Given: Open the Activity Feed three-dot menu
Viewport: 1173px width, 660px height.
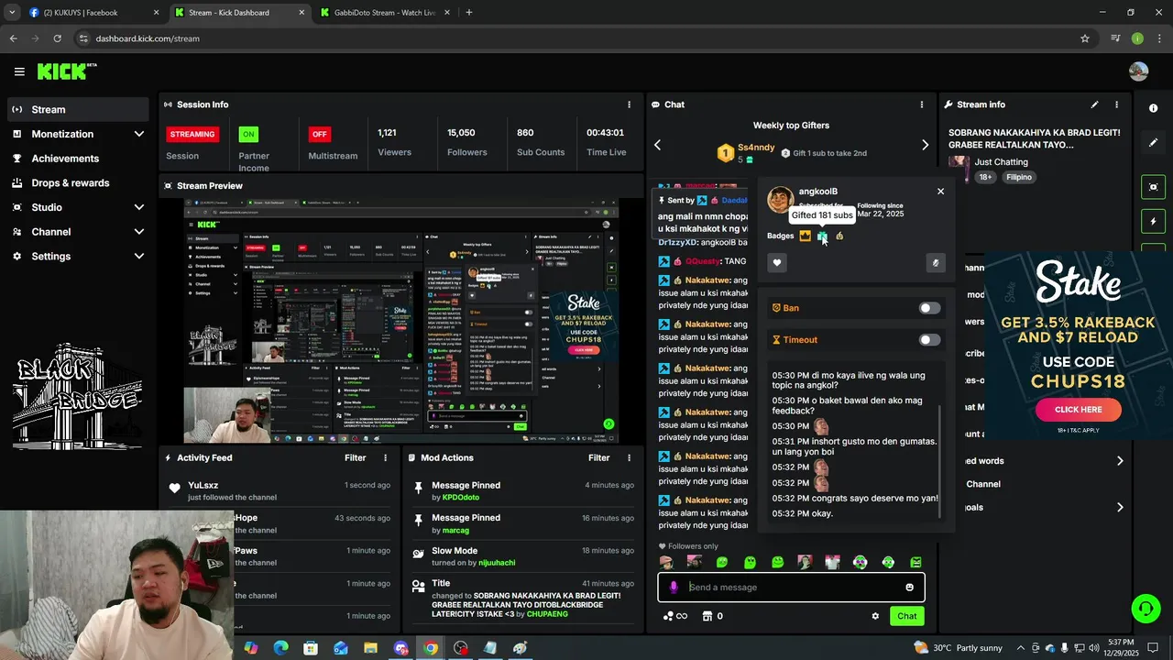Looking at the screenshot, I should (x=385, y=457).
